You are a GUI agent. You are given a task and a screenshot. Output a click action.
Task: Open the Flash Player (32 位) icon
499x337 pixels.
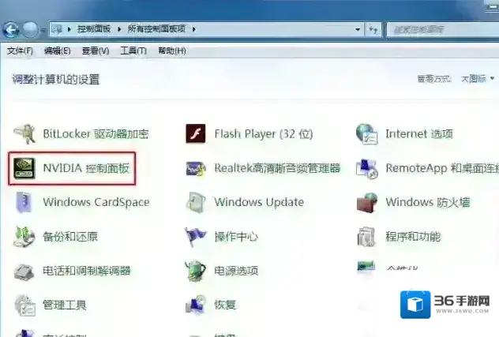(x=196, y=133)
